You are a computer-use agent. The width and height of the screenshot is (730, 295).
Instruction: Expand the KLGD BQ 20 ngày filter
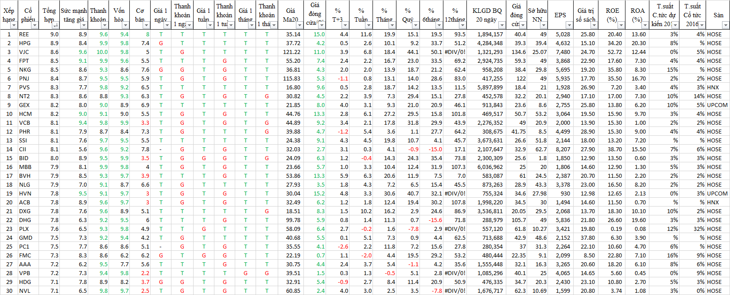point(501,25)
